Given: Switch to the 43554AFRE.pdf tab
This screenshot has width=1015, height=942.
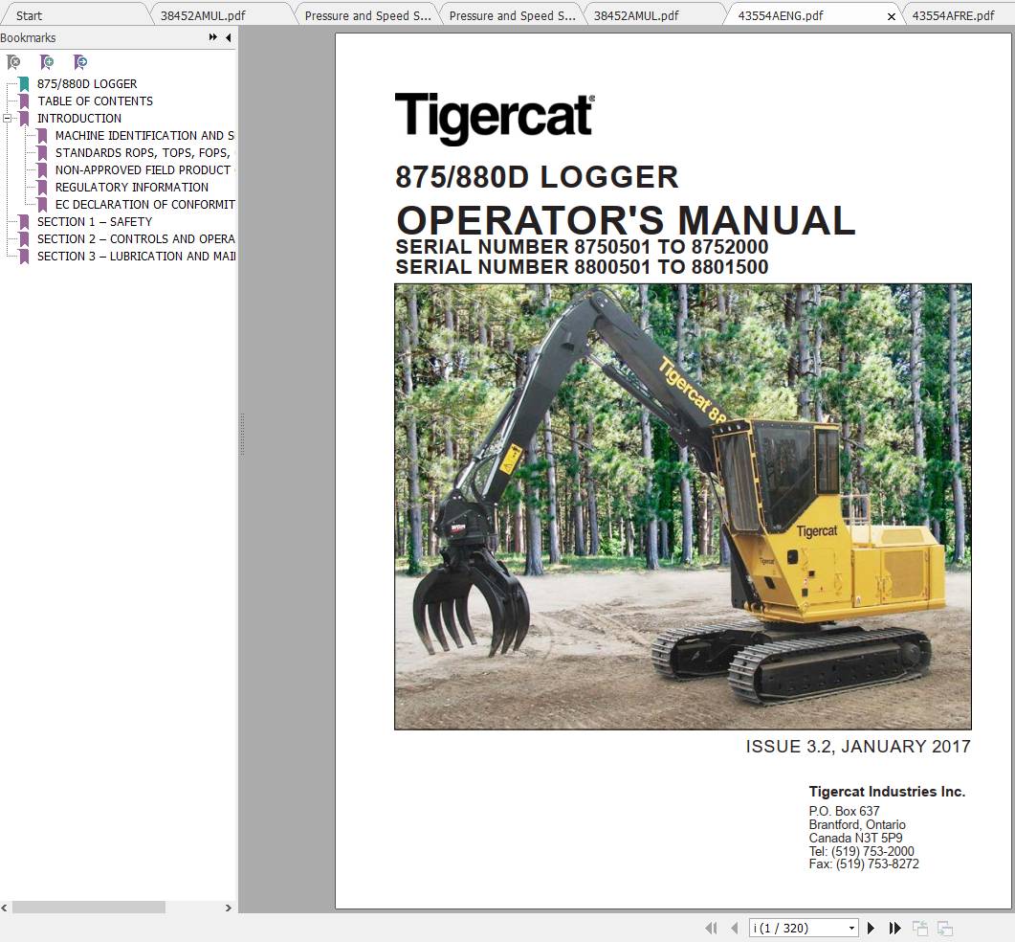Looking at the screenshot, I should click(x=953, y=15).
